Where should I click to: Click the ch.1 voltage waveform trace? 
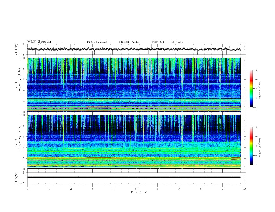coord(134,49)
